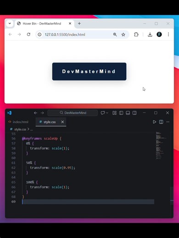The height and width of the screenshot is (238, 179).
Task: Click line number 56 in the gutter
Action: [13, 139]
